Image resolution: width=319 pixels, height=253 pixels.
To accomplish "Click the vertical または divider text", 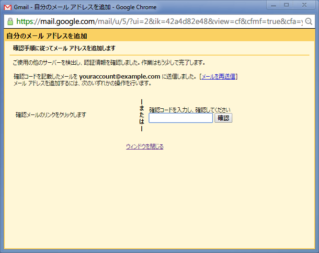I will [x=142, y=115].
